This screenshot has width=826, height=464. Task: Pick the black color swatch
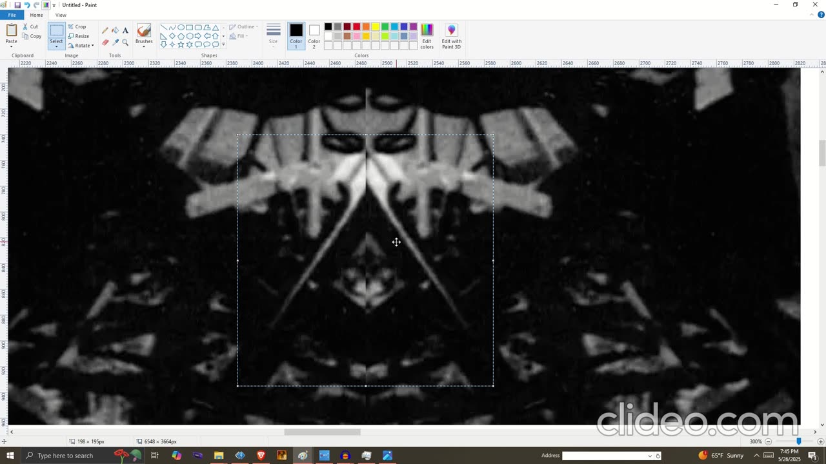(328, 27)
